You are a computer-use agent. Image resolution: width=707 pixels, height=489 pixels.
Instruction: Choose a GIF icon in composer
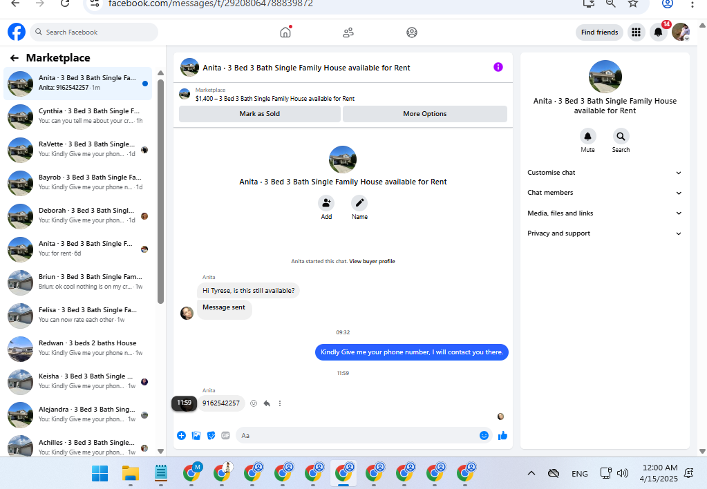pos(226,435)
